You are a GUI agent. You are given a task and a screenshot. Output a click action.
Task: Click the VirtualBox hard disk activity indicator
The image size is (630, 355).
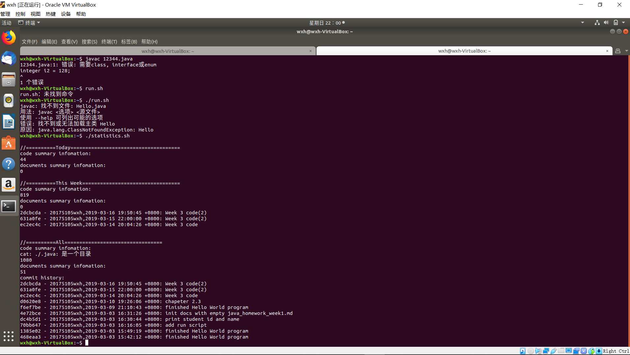pyautogui.click(x=523, y=351)
